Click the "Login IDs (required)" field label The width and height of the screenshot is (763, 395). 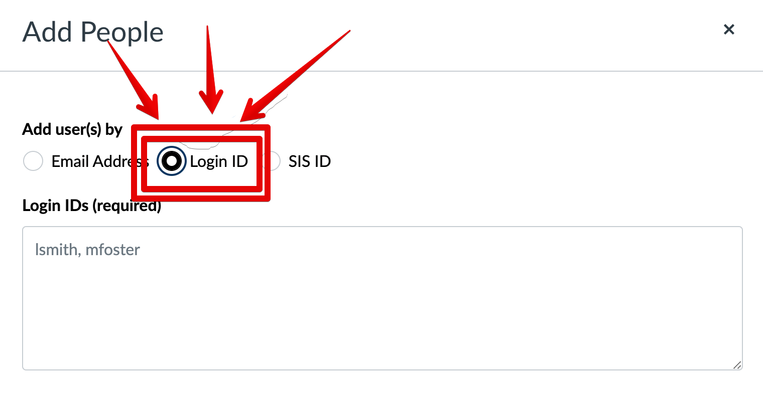[92, 206]
